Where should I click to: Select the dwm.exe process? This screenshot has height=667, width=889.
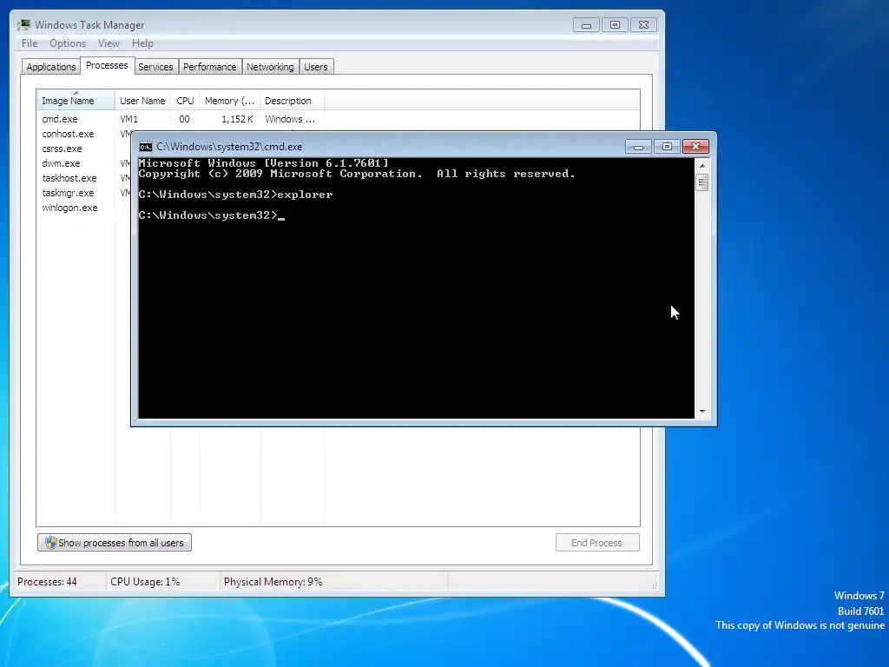click(x=61, y=163)
